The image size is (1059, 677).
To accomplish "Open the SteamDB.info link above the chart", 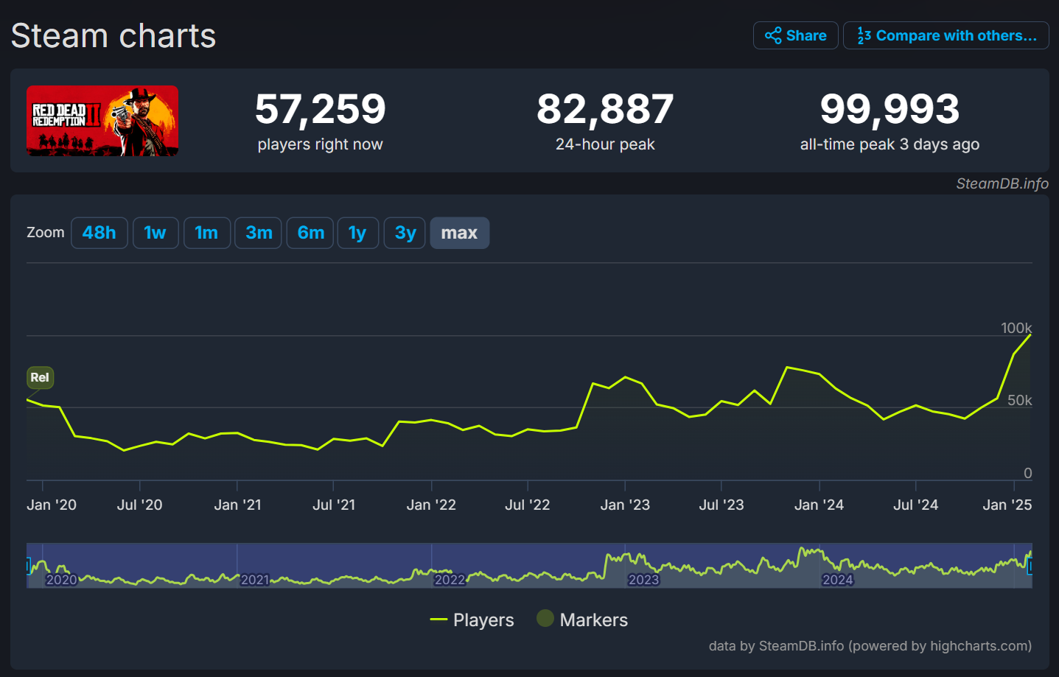I will (1001, 183).
